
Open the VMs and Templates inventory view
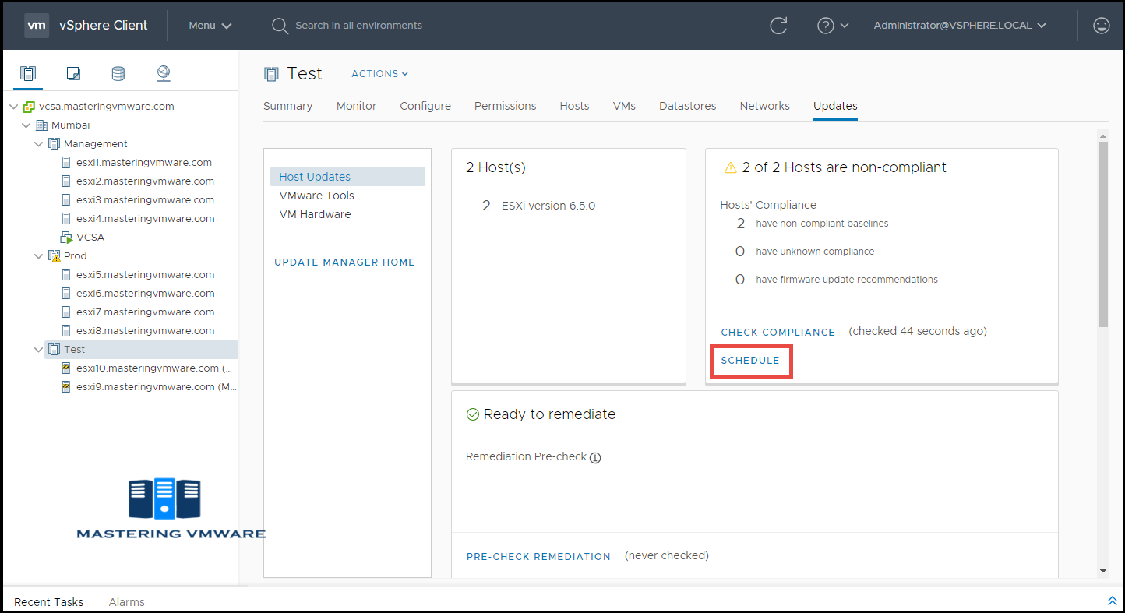point(73,73)
